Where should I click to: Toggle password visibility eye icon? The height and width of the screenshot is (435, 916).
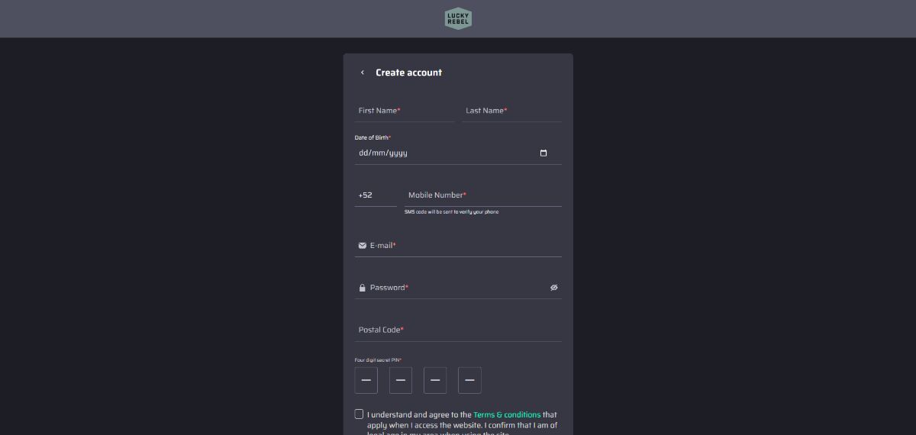[x=554, y=288]
